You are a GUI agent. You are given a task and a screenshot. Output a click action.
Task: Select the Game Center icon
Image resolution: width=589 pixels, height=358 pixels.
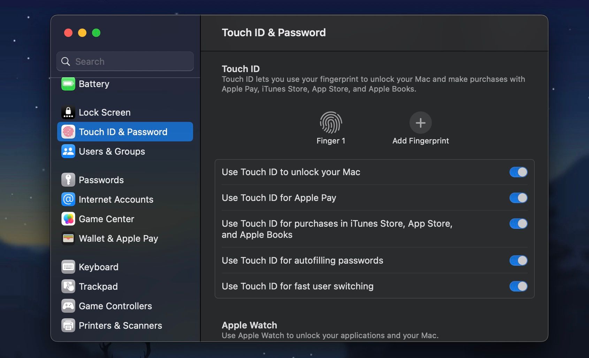tap(68, 219)
